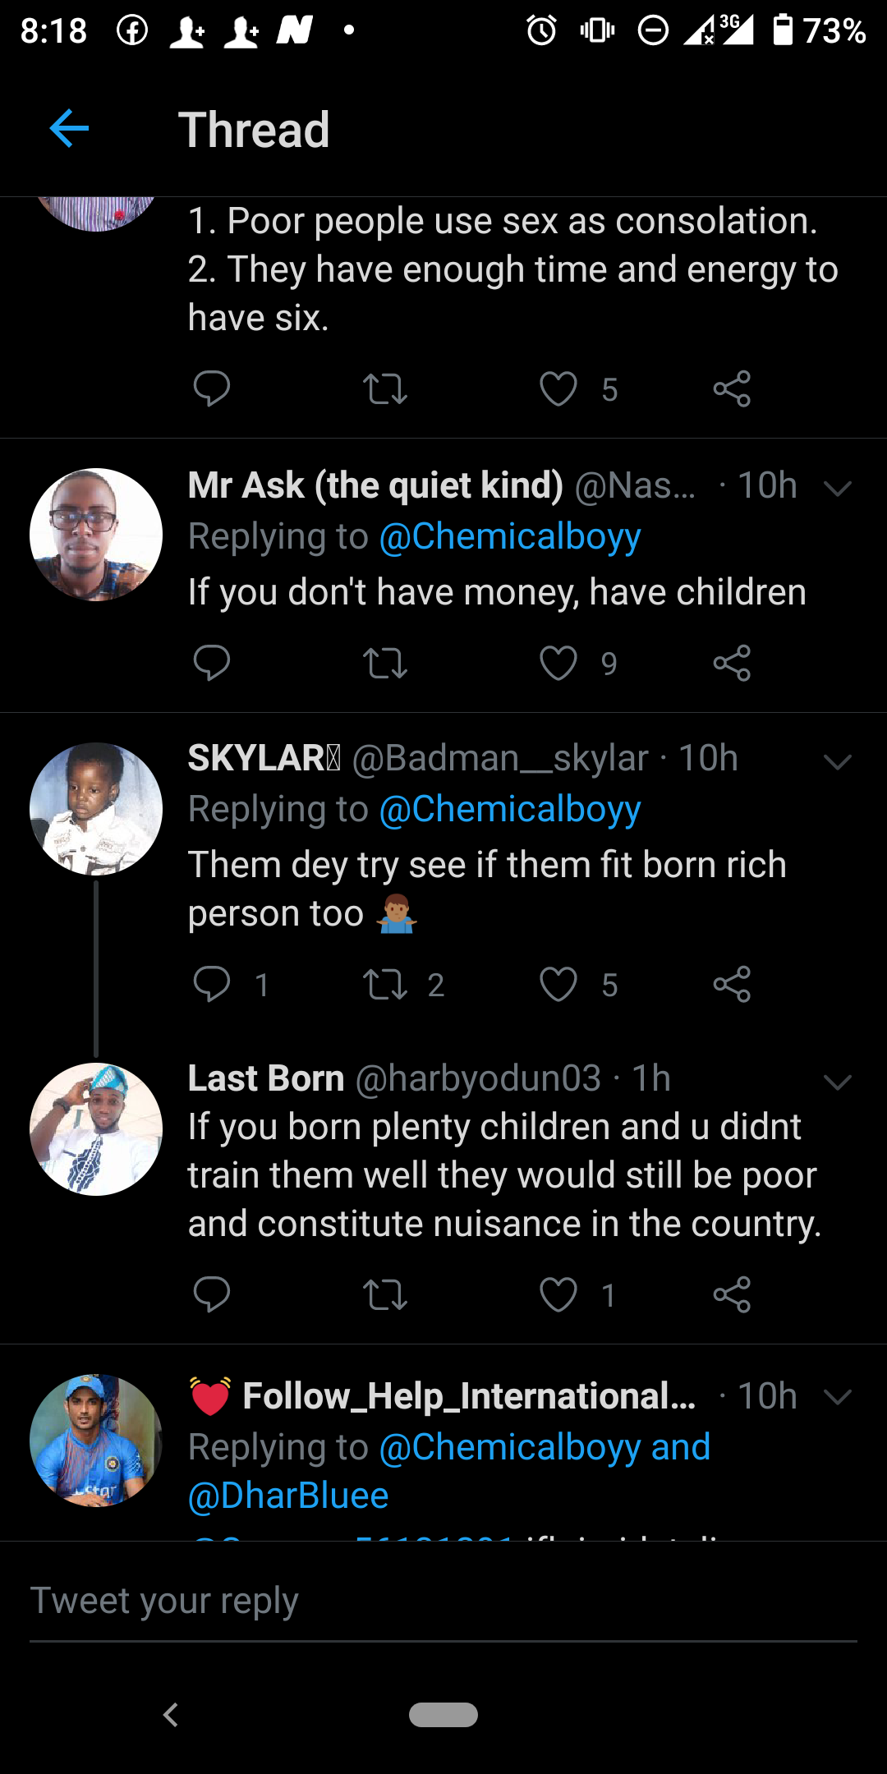Go back using the blue arrow

tap(69, 128)
